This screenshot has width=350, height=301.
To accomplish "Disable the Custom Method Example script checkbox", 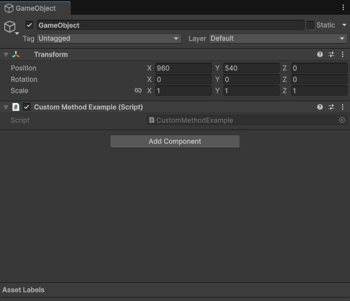I will point(26,107).
